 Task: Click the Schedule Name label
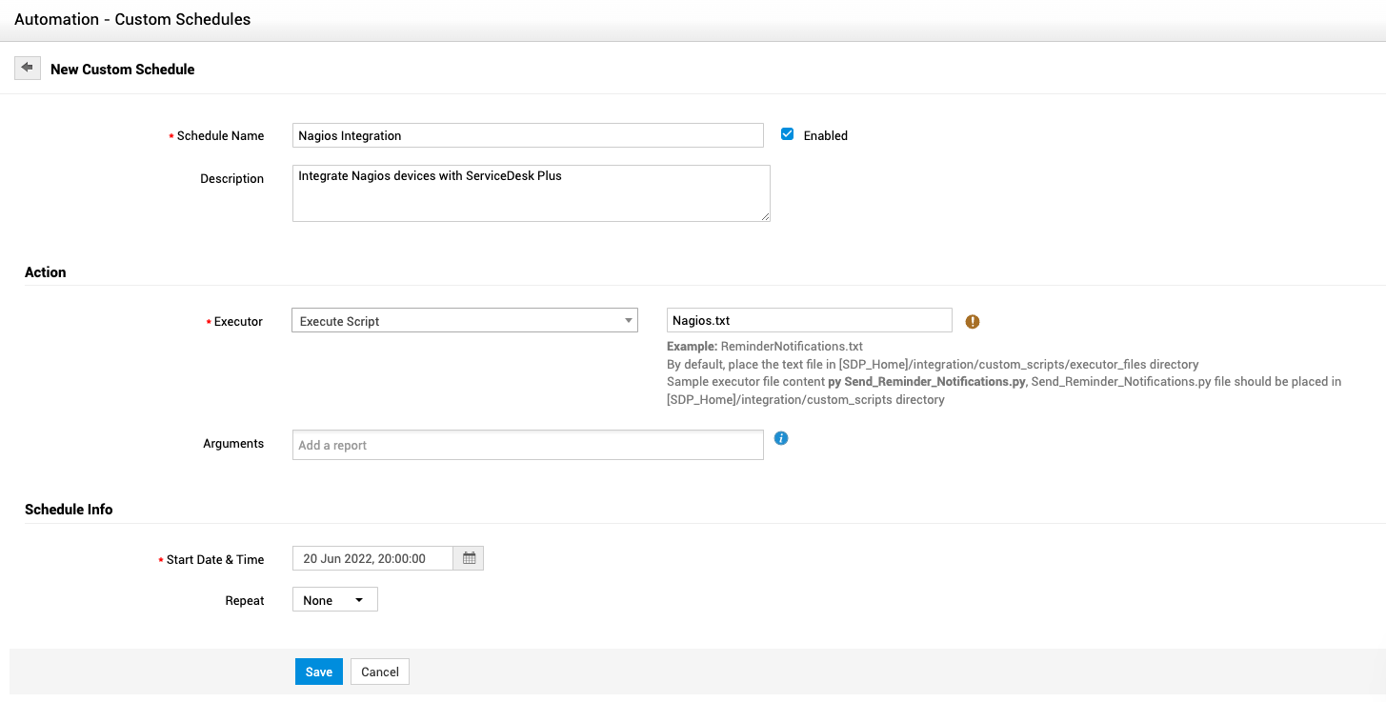[x=220, y=136]
